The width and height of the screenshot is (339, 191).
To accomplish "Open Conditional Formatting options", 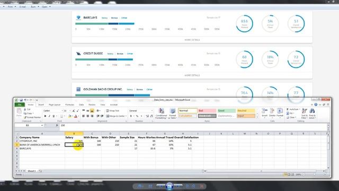I will 161,113.
